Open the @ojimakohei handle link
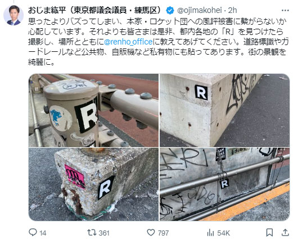Screen dimensions: 298x244 pyautogui.click(x=200, y=10)
